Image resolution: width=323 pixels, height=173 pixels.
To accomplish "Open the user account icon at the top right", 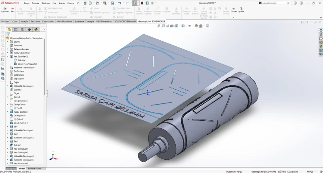I will [296, 3].
